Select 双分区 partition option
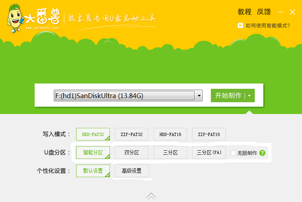This screenshot has height=202, width=302. [x=131, y=152]
